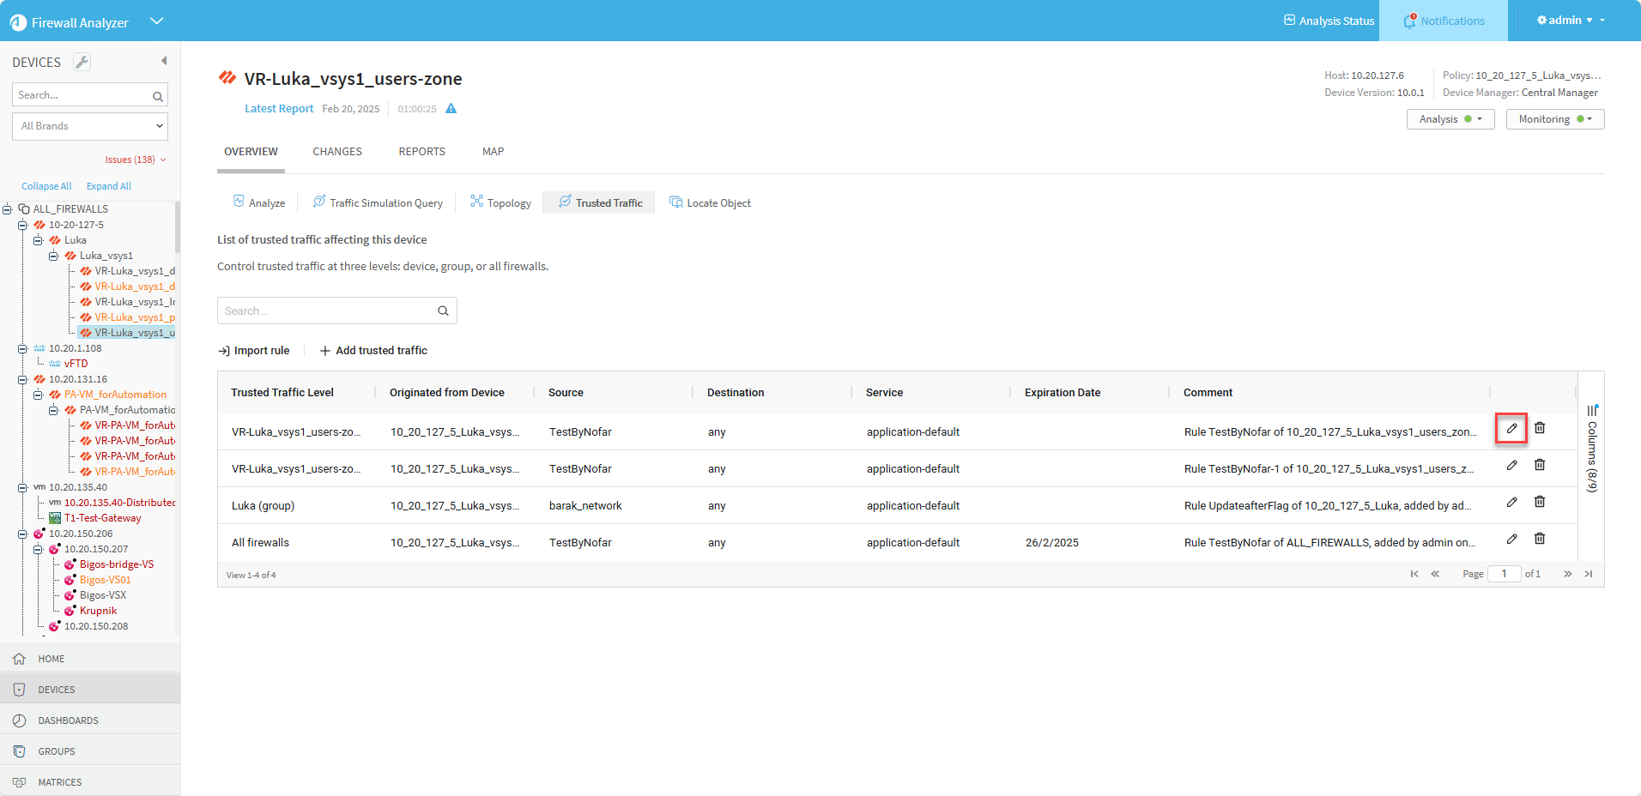Switch to the CHANGES tab
This screenshot has width=1641, height=796.
(x=337, y=152)
